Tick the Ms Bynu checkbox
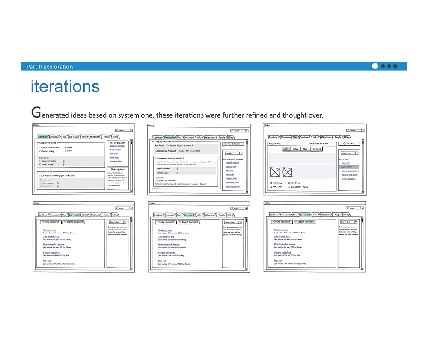 click(x=289, y=183)
